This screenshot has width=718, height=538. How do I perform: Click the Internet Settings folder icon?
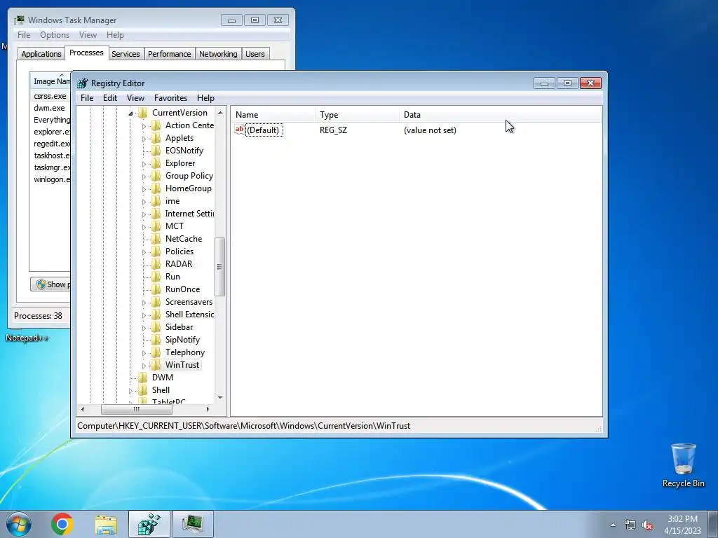(156, 214)
